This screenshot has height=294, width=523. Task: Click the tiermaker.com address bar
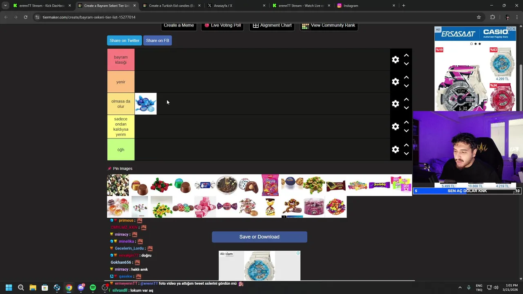257,17
